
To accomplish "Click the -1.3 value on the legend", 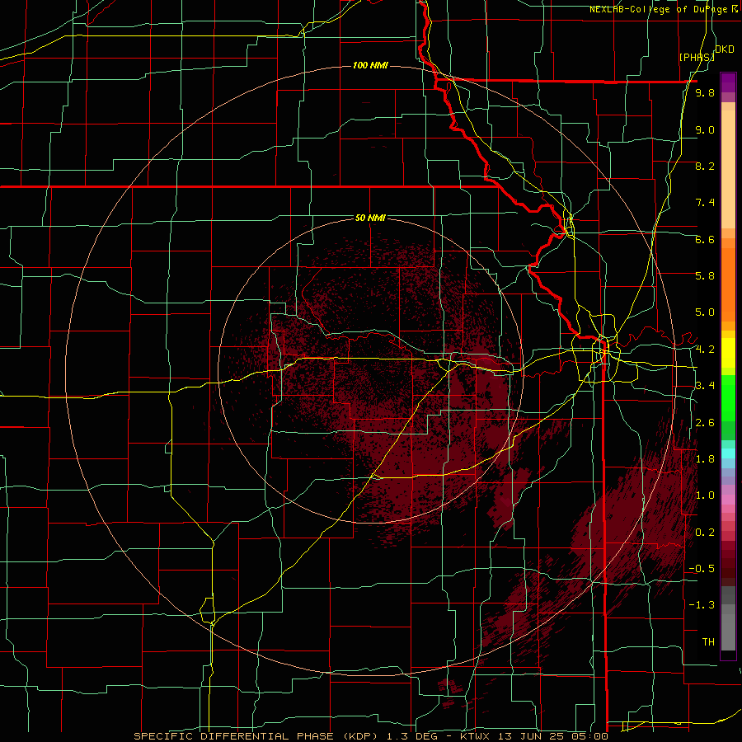I will click(x=702, y=605).
